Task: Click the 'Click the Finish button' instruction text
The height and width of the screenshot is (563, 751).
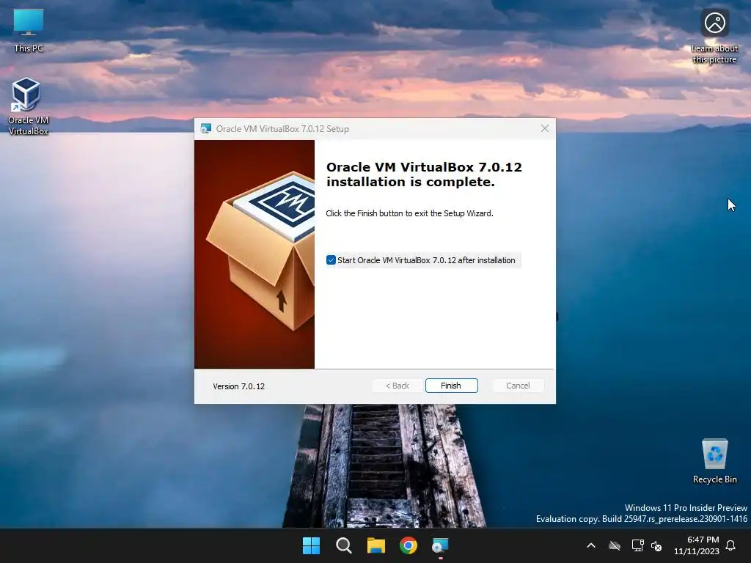Action: (409, 213)
